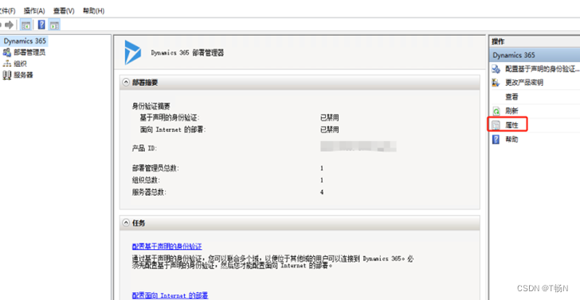This screenshot has height=300, width=580.
Task: Choose 更改产品密钥 action
Action: pos(524,83)
